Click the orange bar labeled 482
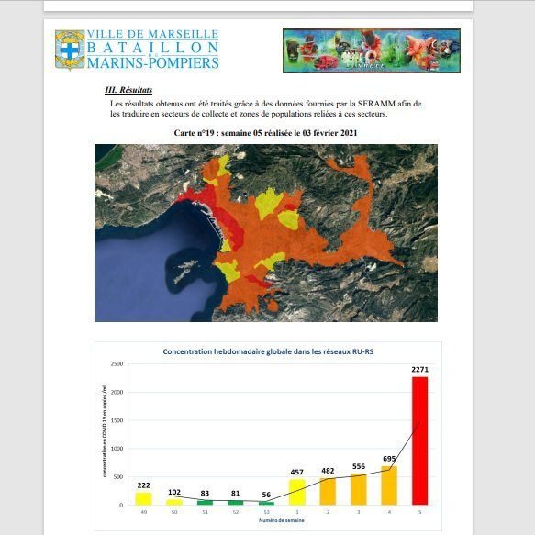The image size is (535, 535). (328, 491)
